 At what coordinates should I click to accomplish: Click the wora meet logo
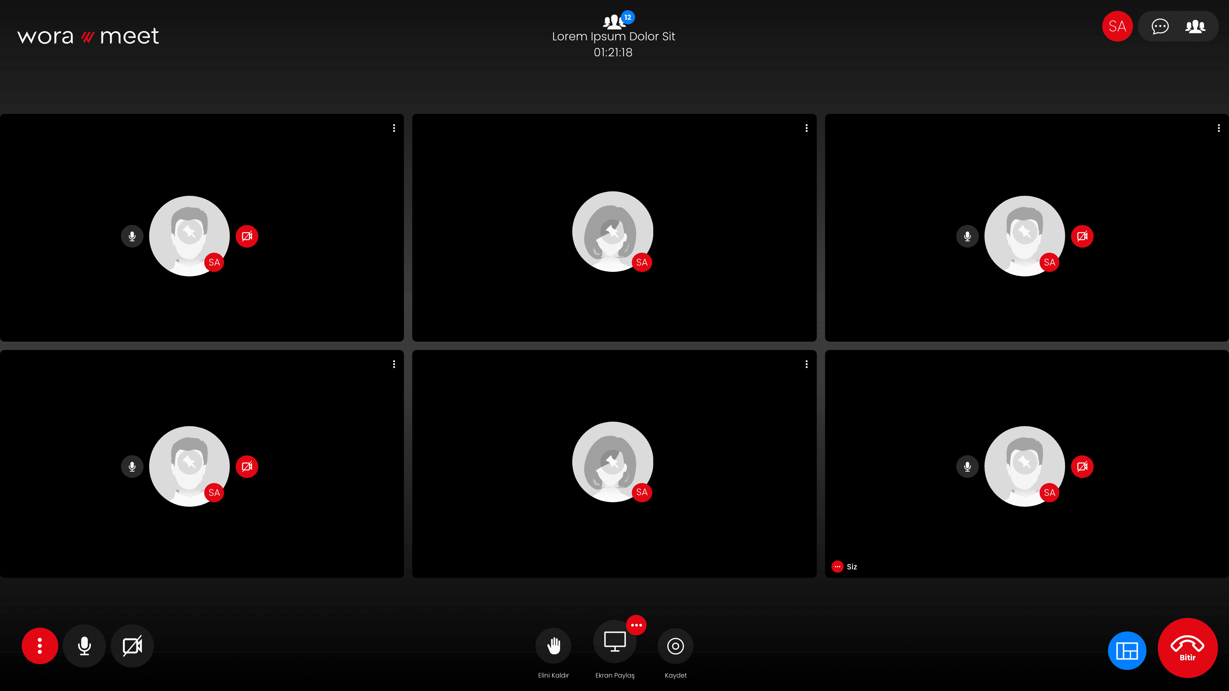tap(88, 36)
